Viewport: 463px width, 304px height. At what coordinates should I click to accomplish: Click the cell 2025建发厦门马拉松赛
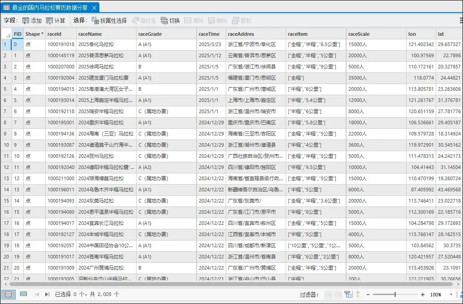coord(107,78)
